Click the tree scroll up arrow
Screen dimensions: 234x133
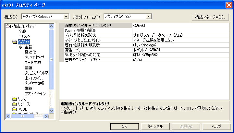[x=52, y=27]
